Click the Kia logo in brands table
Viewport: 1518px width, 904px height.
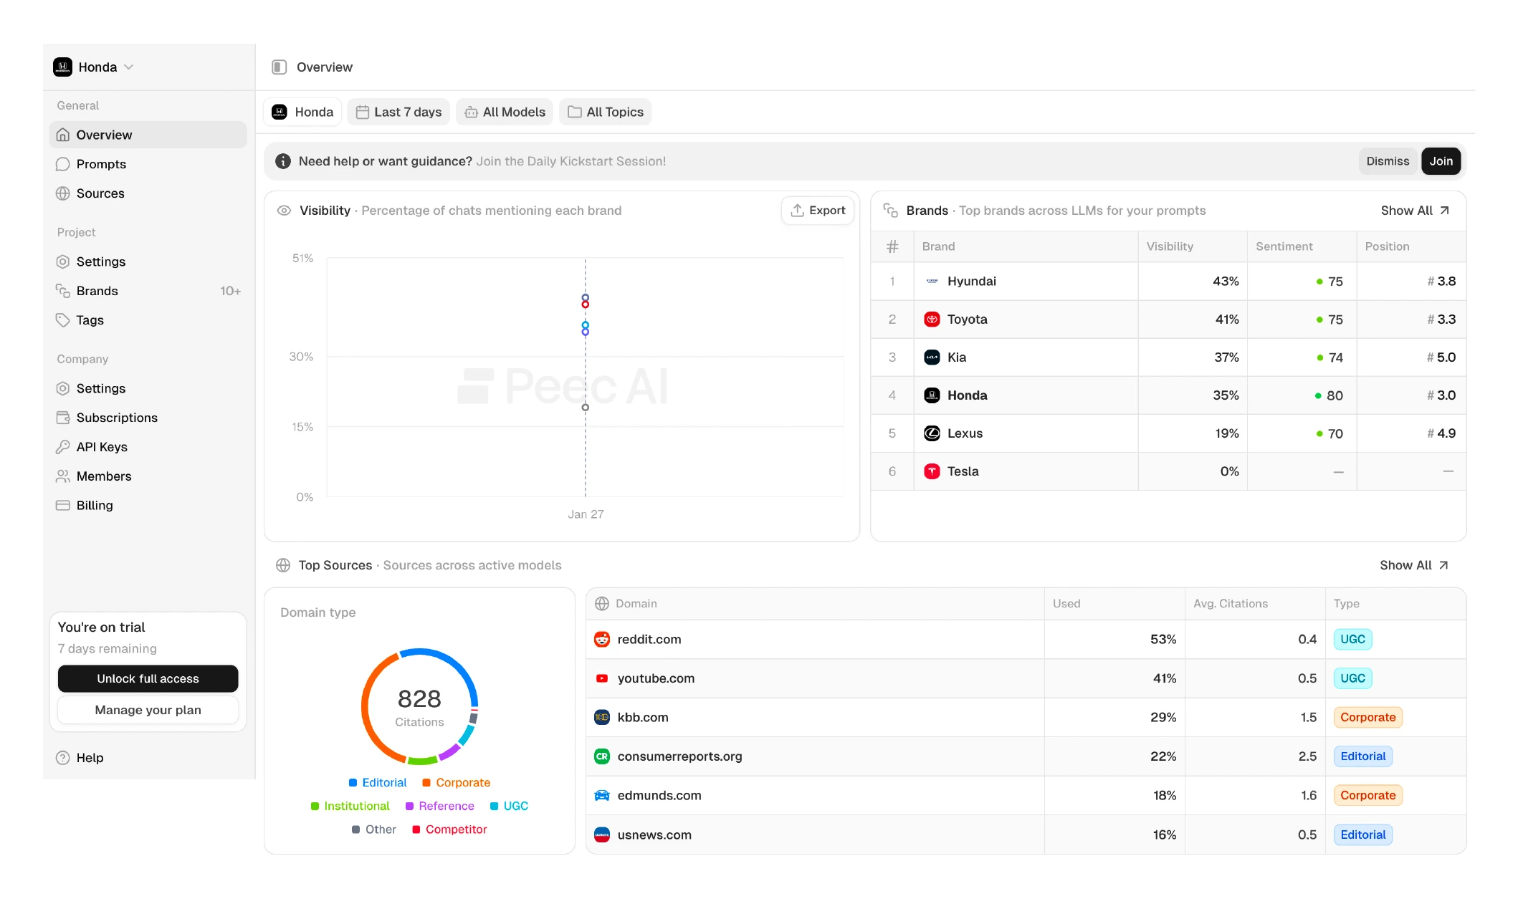click(932, 357)
